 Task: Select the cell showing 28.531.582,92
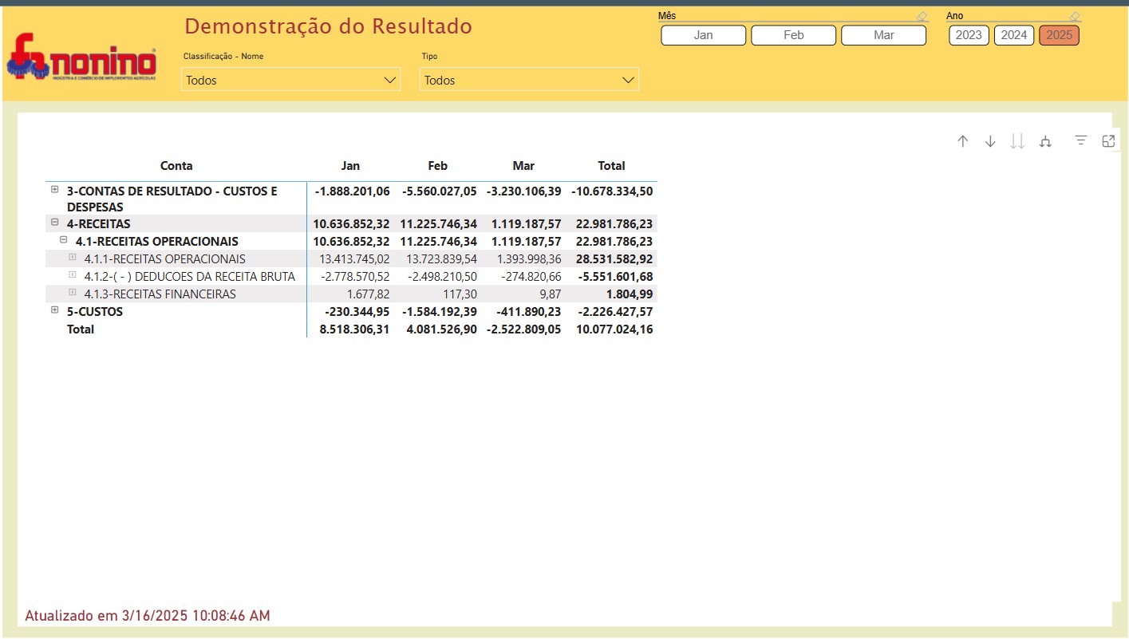[614, 259]
